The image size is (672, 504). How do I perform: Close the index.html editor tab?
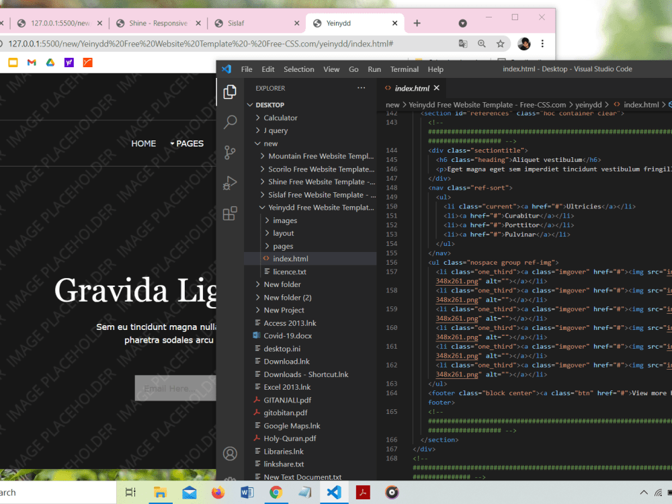(x=437, y=88)
